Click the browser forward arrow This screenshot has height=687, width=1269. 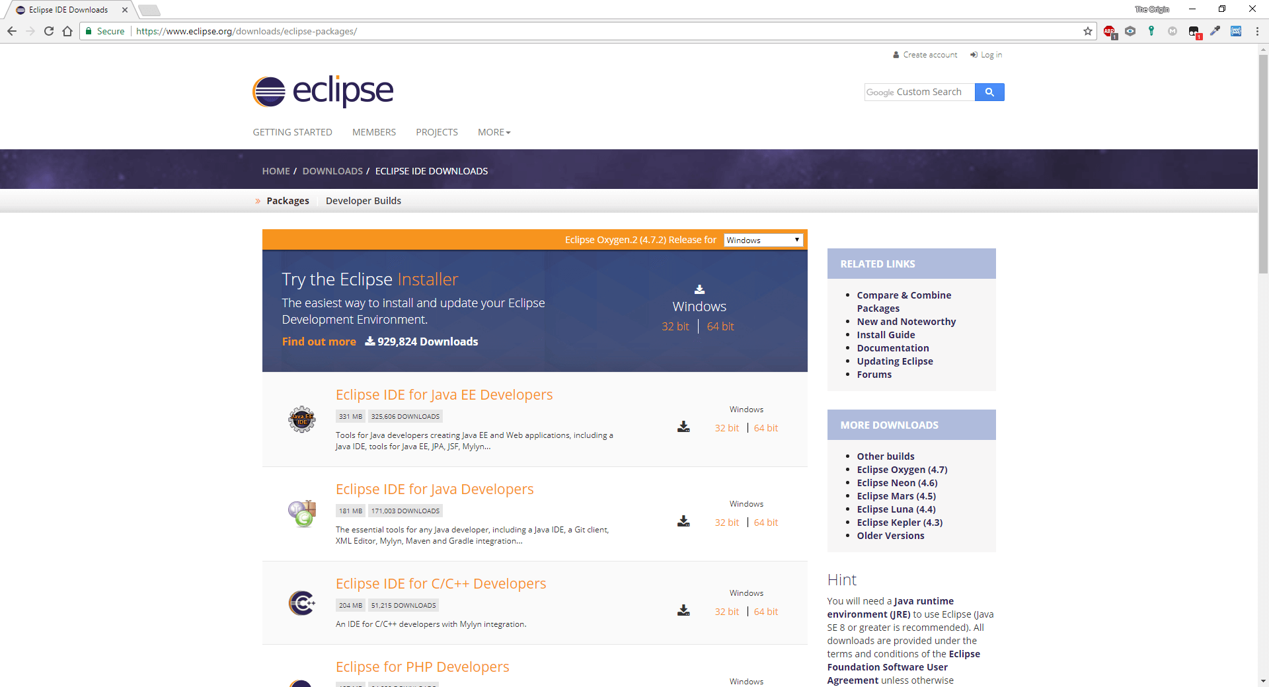point(30,31)
